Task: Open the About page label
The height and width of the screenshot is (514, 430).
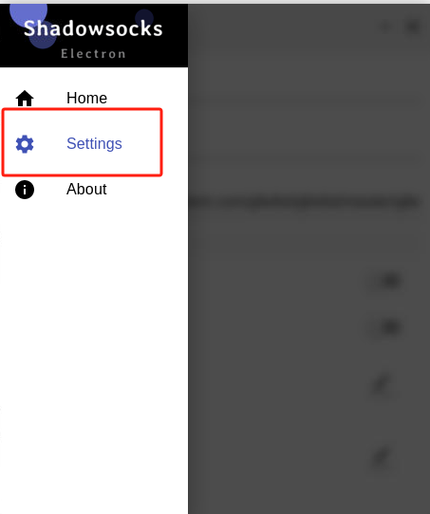Action: (x=86, y=189)
